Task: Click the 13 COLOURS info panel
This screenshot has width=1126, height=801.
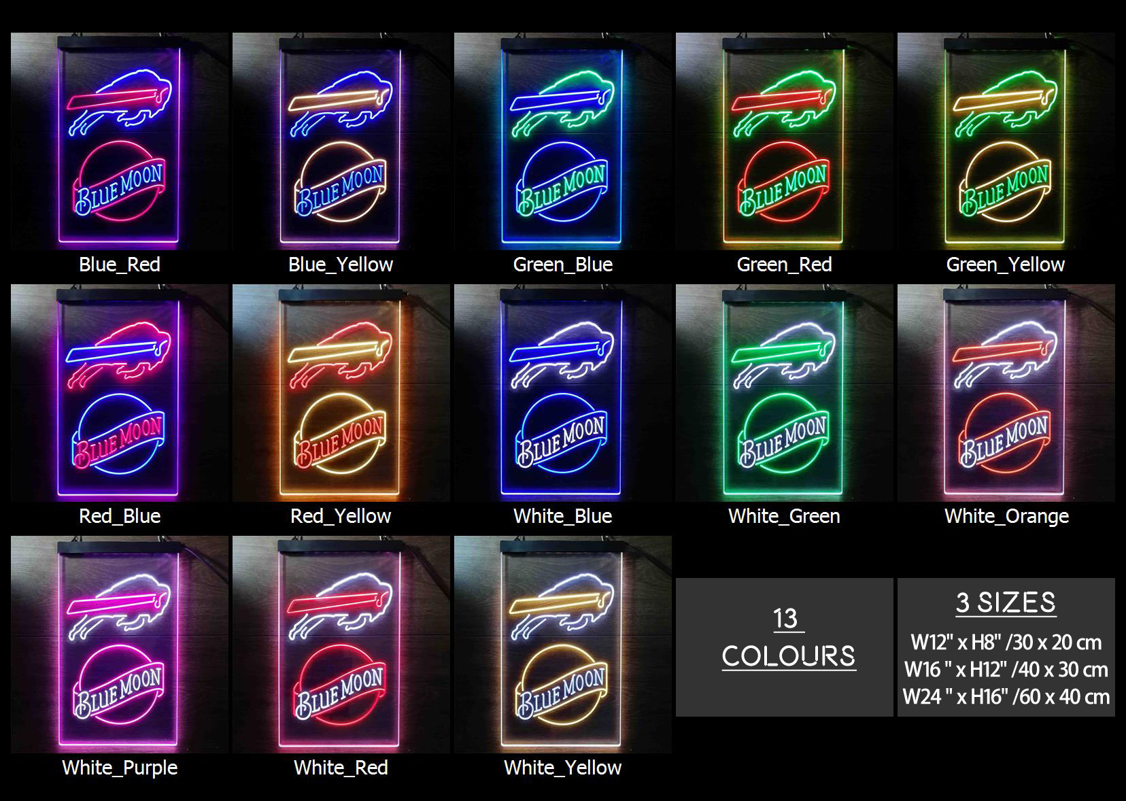Action: pos(785,647)
